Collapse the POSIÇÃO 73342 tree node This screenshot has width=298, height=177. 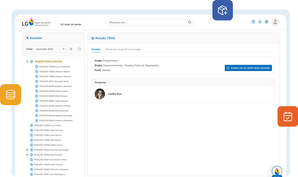27,62
